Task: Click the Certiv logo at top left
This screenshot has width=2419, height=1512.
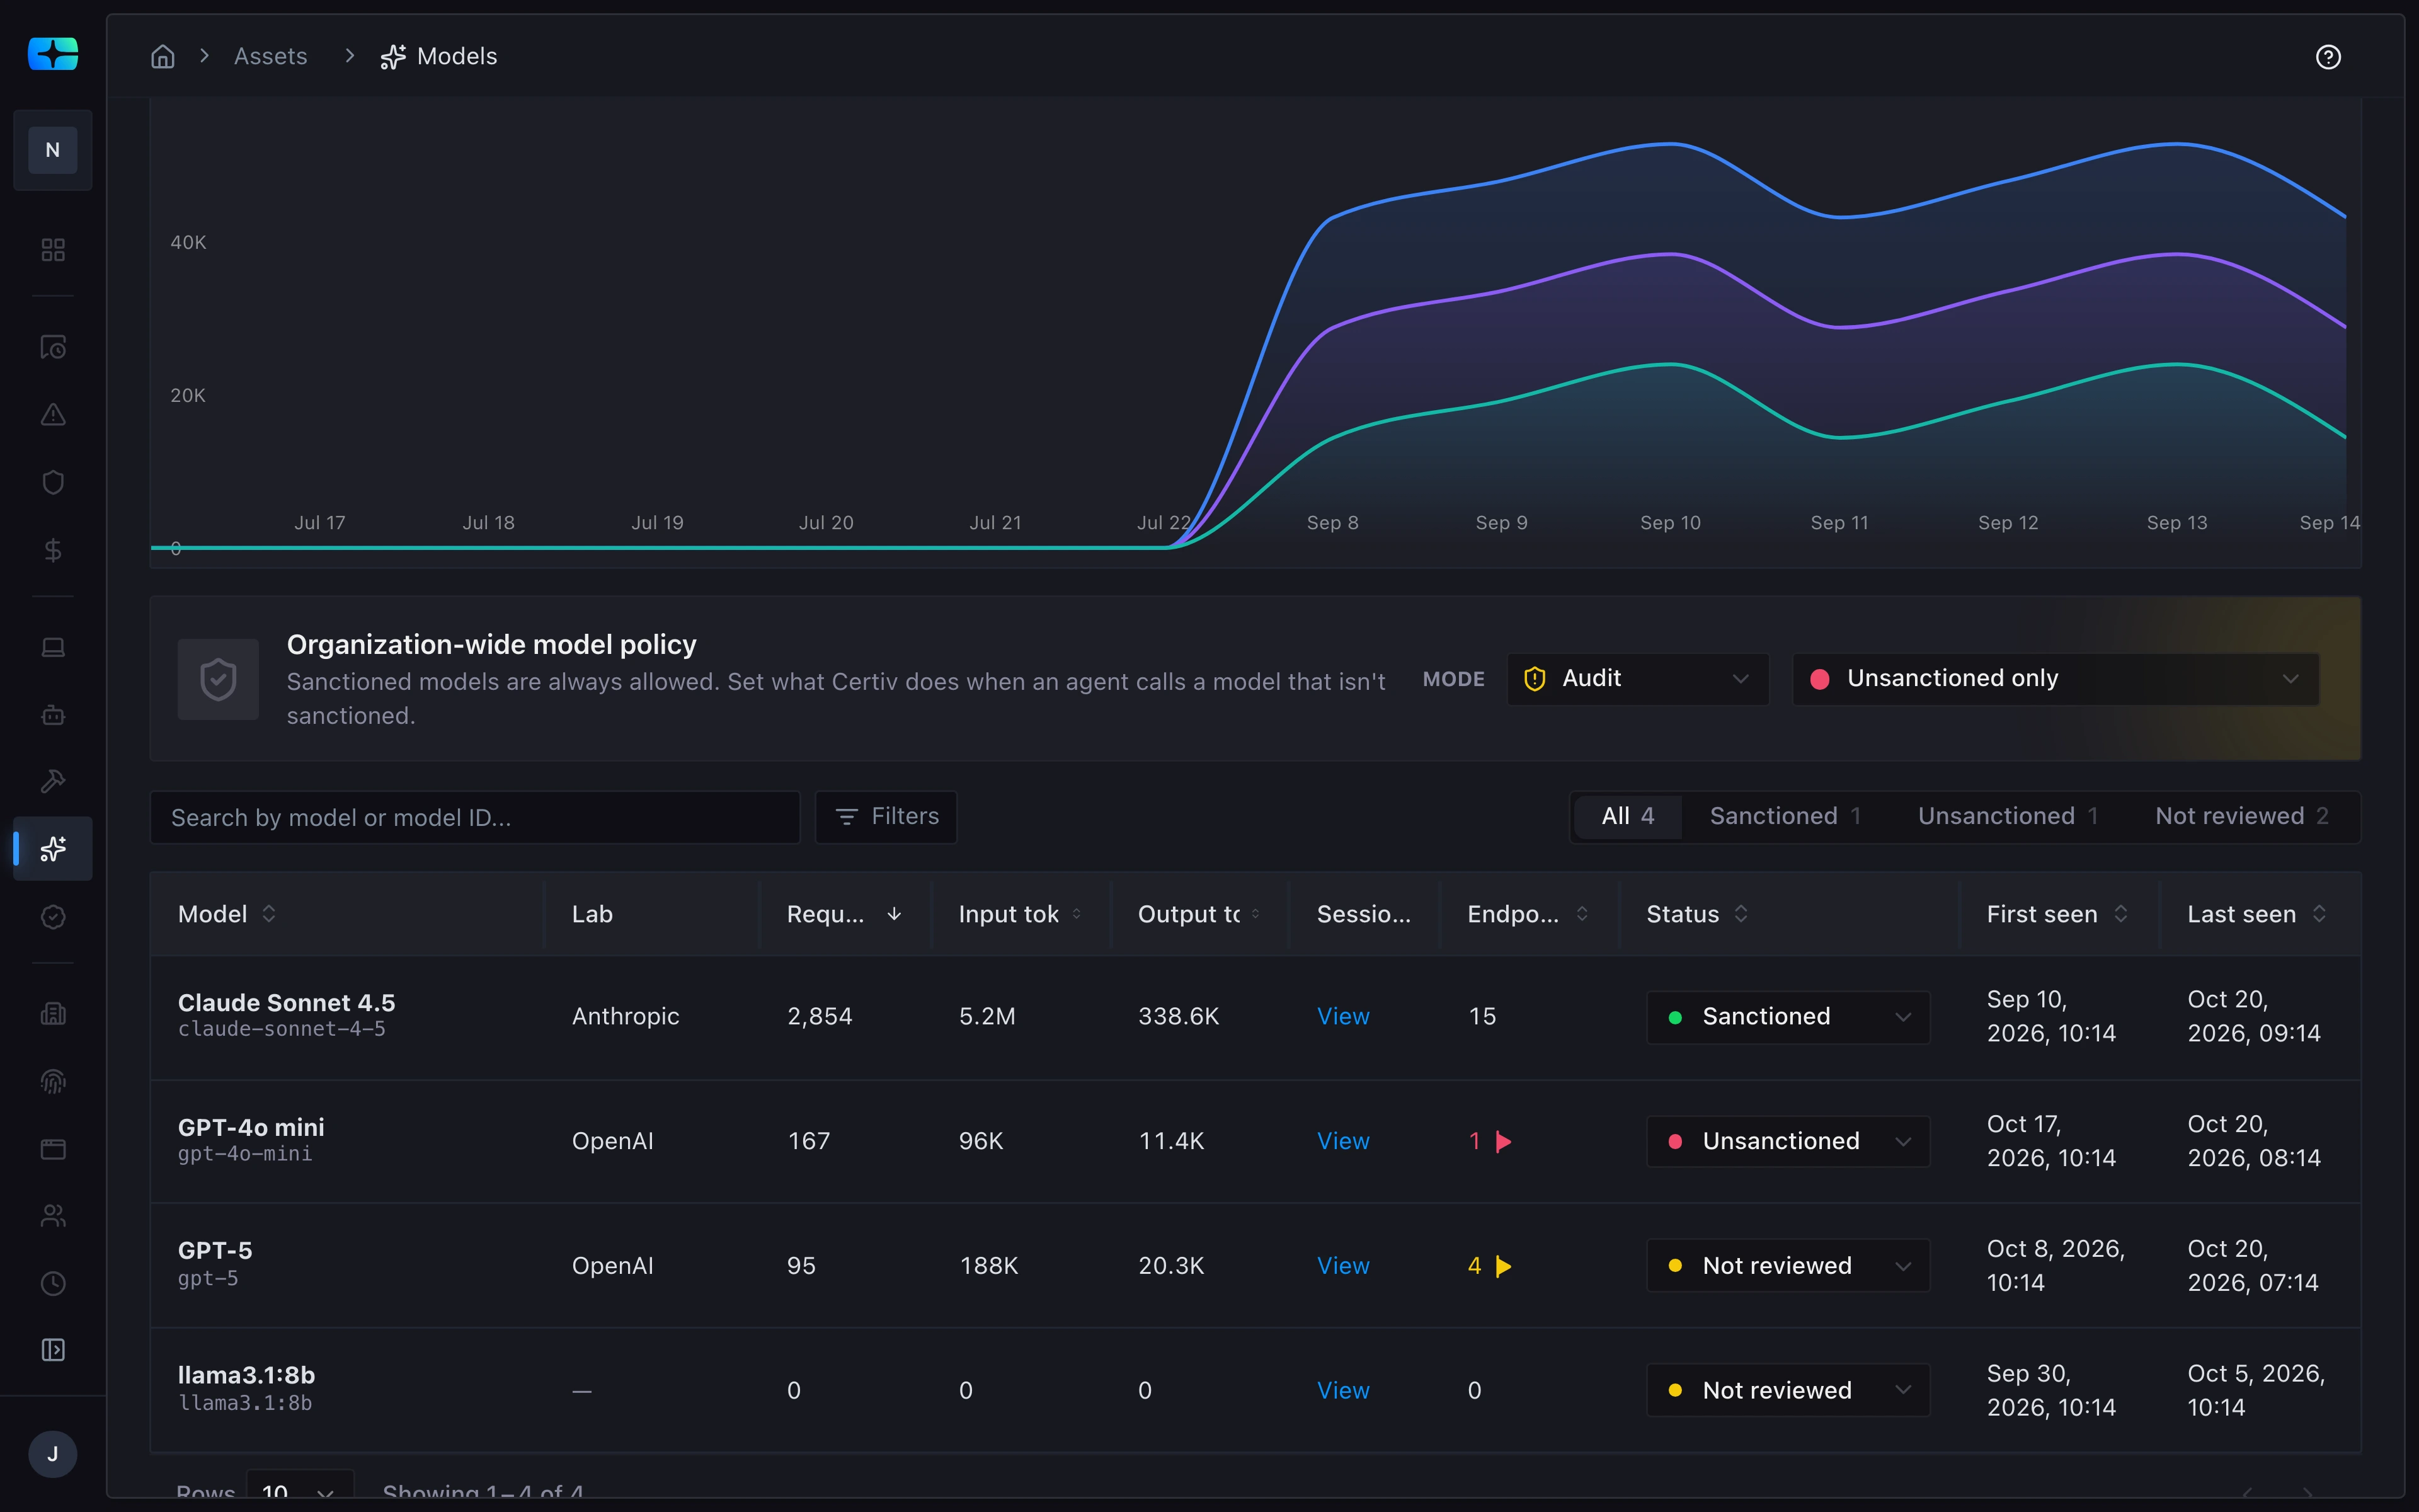Action: coord(53,54)
